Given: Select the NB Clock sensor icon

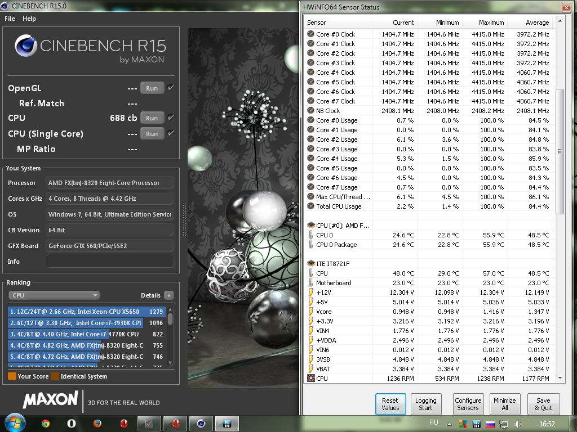Looking at the screenshot, I should (310, 110).
